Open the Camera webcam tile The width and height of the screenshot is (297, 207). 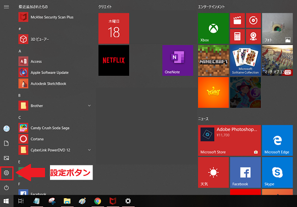tap(253, 36)
